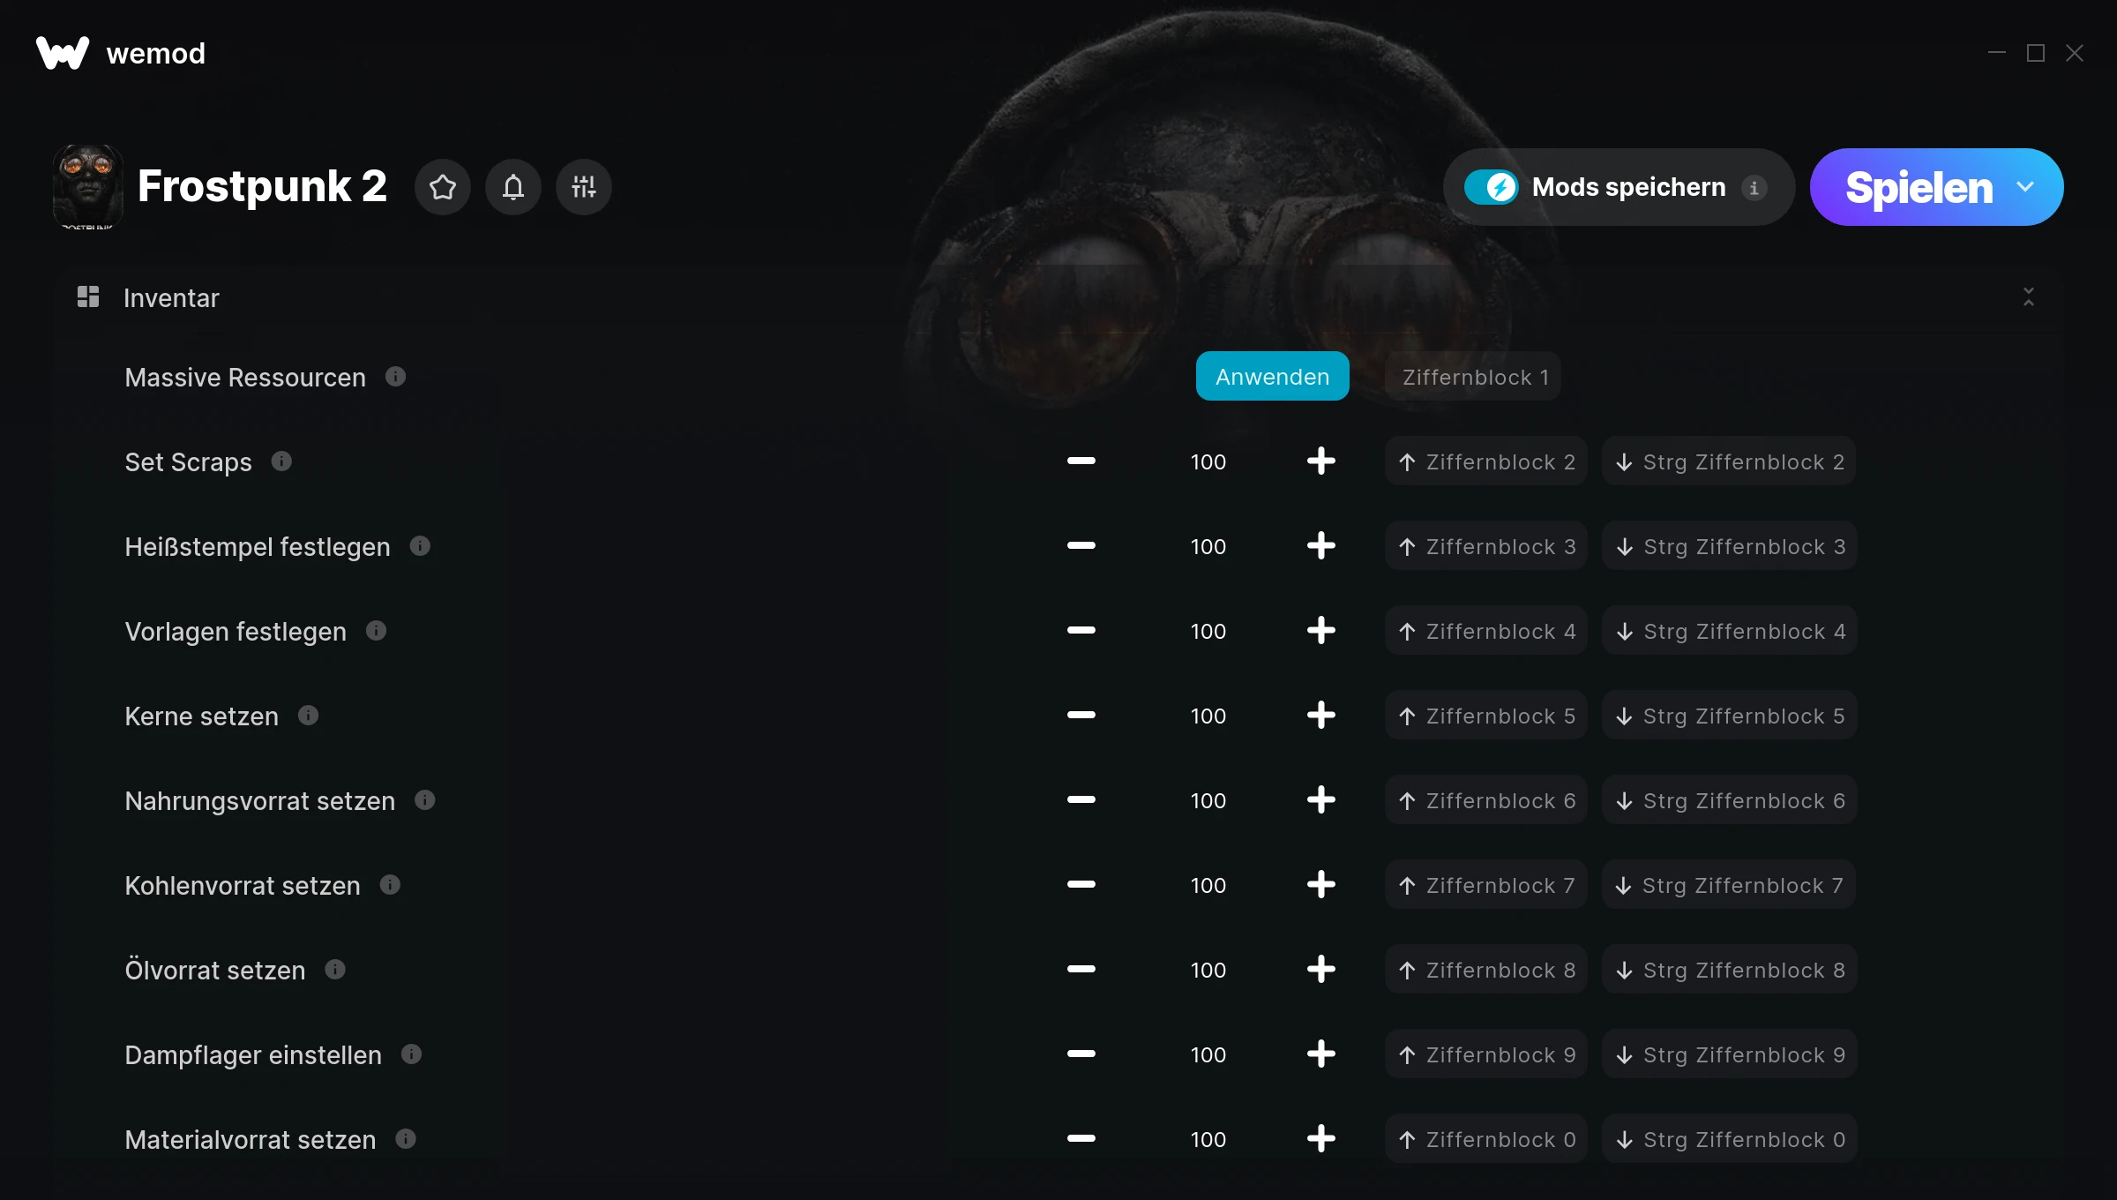The width and height of the screenshot is (2117, 1200).
Task: Rebind Strg Ziffernblock 2 hotkey
Action: 1728,461
